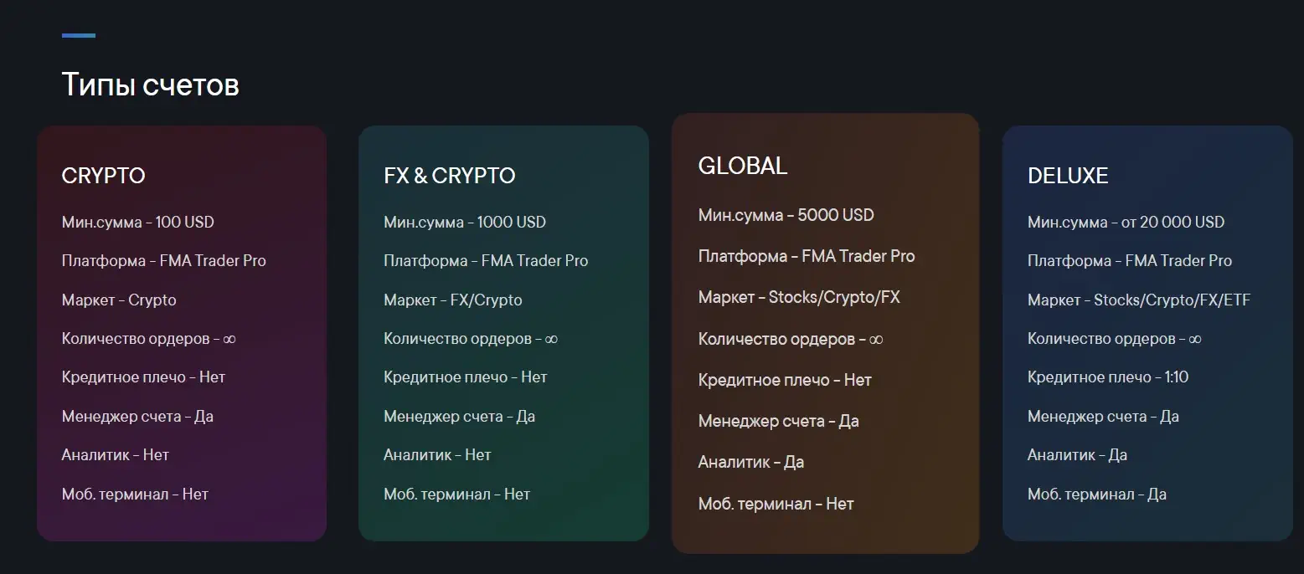This screenshot has width=1304, height=574.
Task: Select the 5000 USD minimum sum line
Action: point(786,215)
